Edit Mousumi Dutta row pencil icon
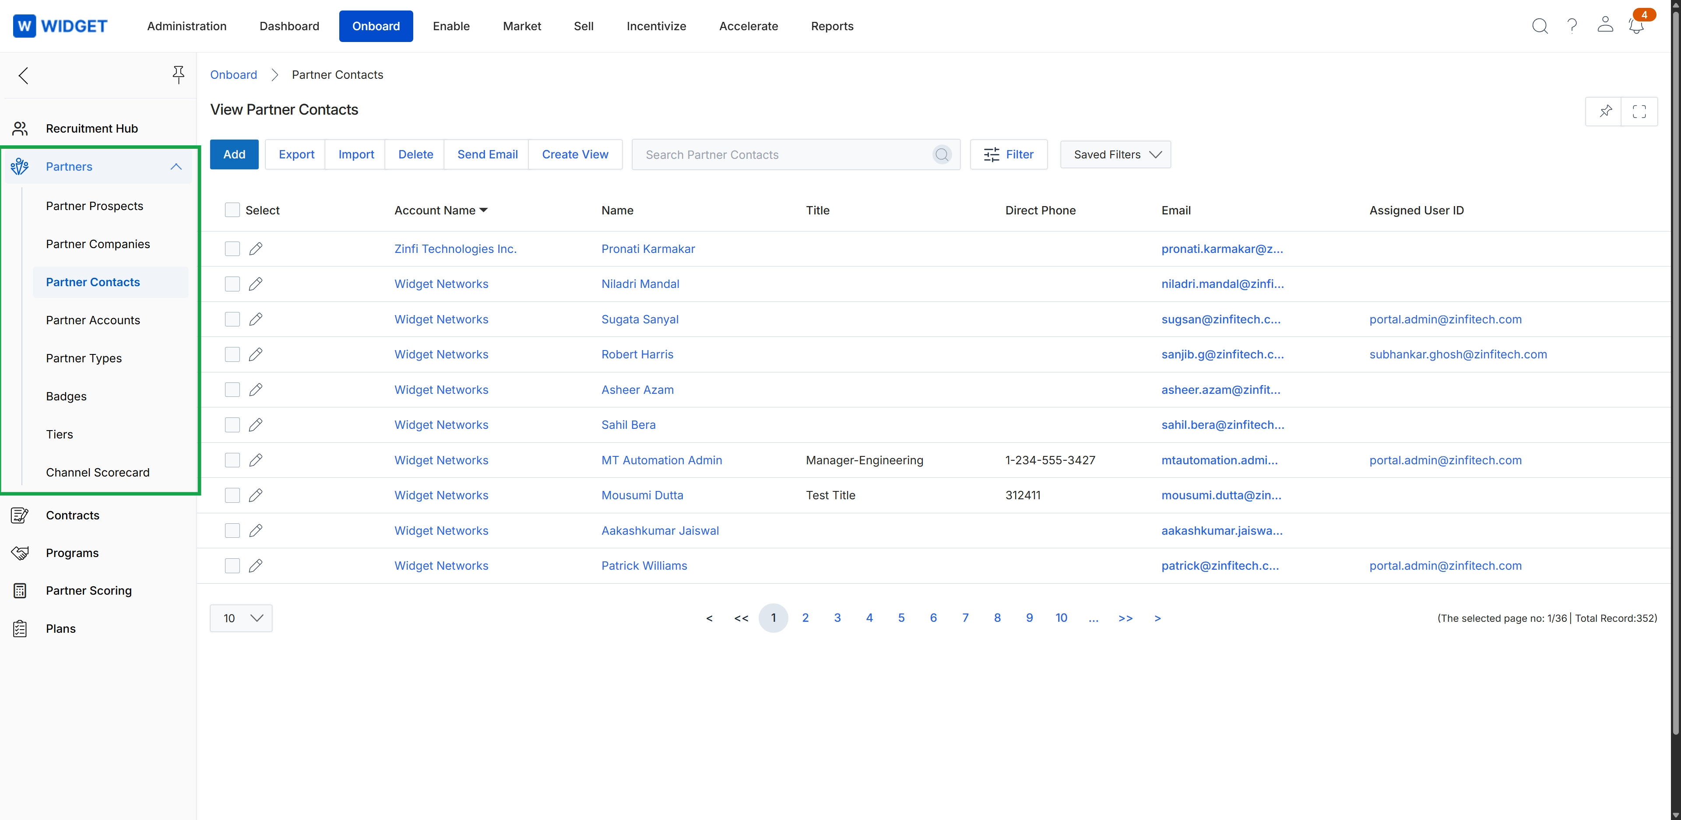Screen dimensions: 1681x820 [x=256, y=496]
